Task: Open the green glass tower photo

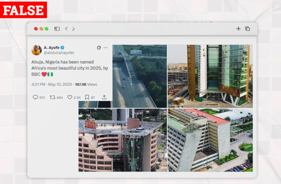Action: tap(210, 76)
